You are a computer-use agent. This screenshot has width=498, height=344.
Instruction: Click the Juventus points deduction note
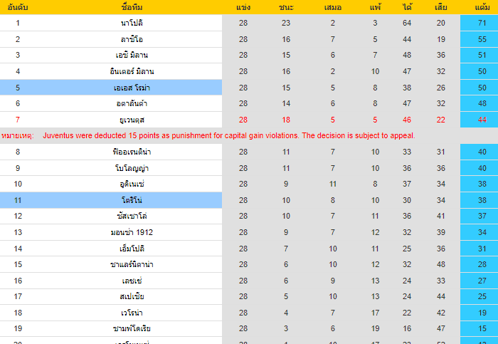point(228,135)
